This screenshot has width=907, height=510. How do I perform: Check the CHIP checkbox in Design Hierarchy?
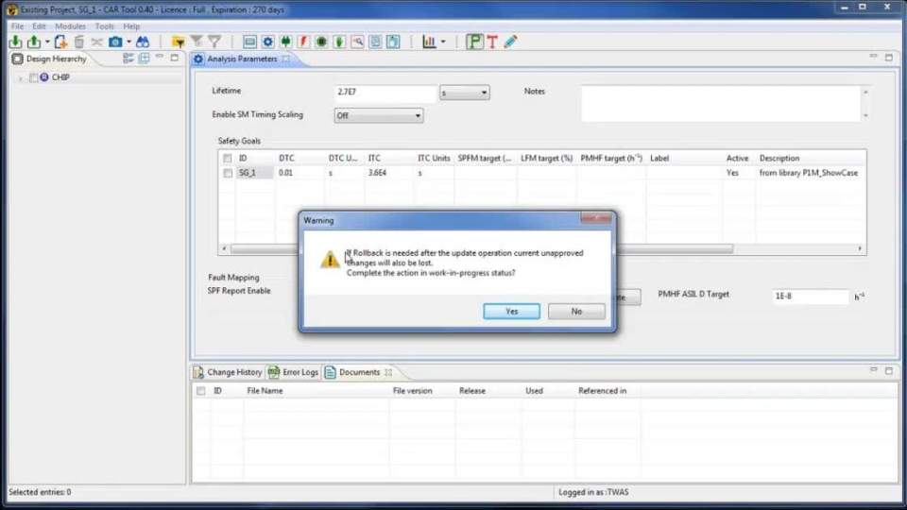[x=33, y=77]
